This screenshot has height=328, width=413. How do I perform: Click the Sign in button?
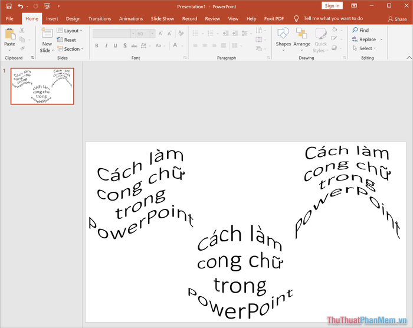coord(332,6)
